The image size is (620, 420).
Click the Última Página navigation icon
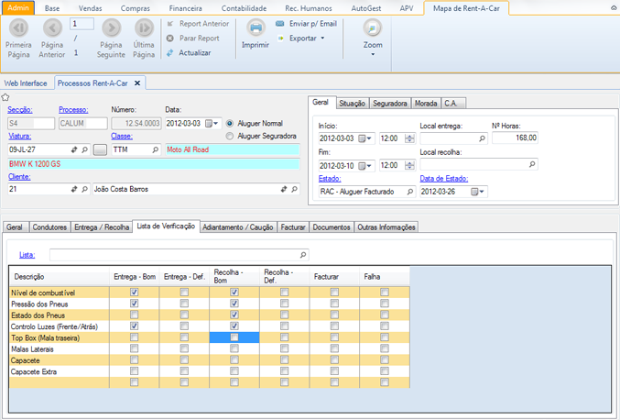(x=144, y=28)
